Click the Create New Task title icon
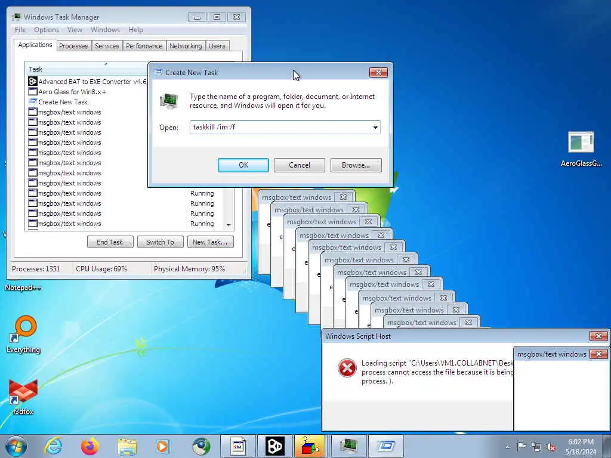The image size is (611, 458). 158,72
